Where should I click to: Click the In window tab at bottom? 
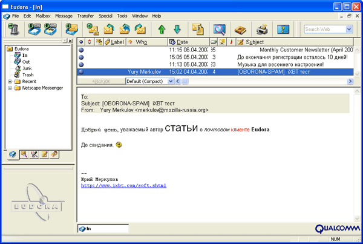click(103, 229)
